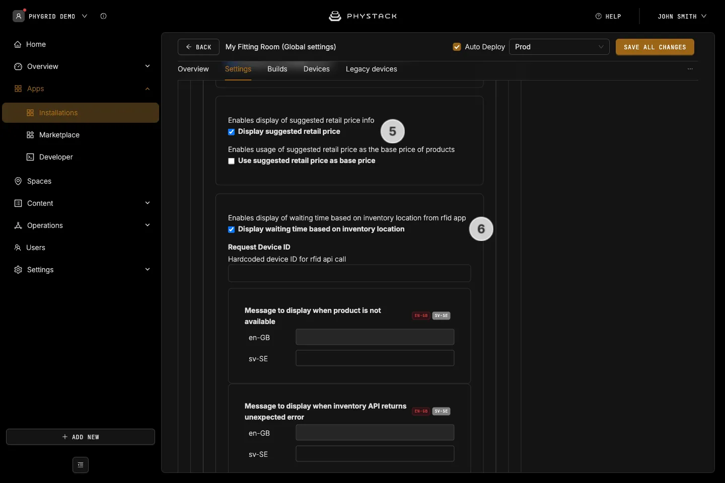The image size is (725, 483).
Task: Open the three-dots more options menu
Action: tap(690, 69)
